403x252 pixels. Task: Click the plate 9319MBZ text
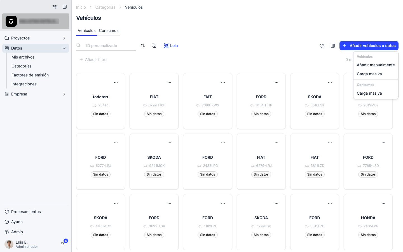371,105
